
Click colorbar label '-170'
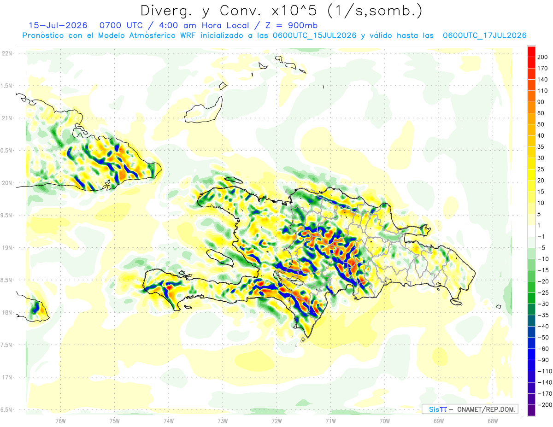coord(545,393)
